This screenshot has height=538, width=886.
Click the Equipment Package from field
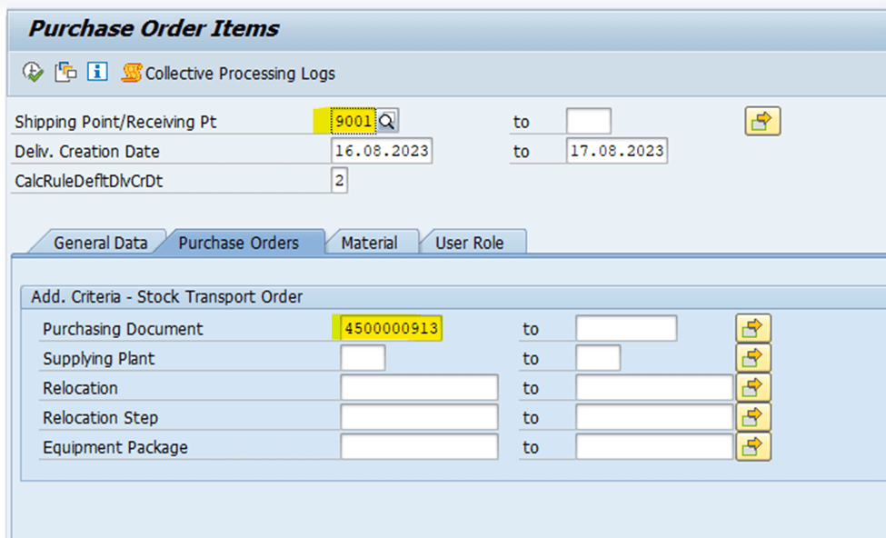coord(419,447)
